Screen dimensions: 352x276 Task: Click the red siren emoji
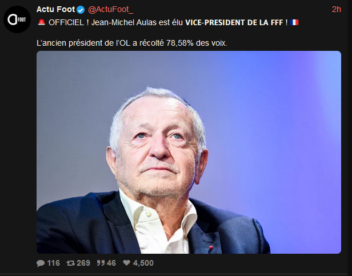click(x=42, y=22)
